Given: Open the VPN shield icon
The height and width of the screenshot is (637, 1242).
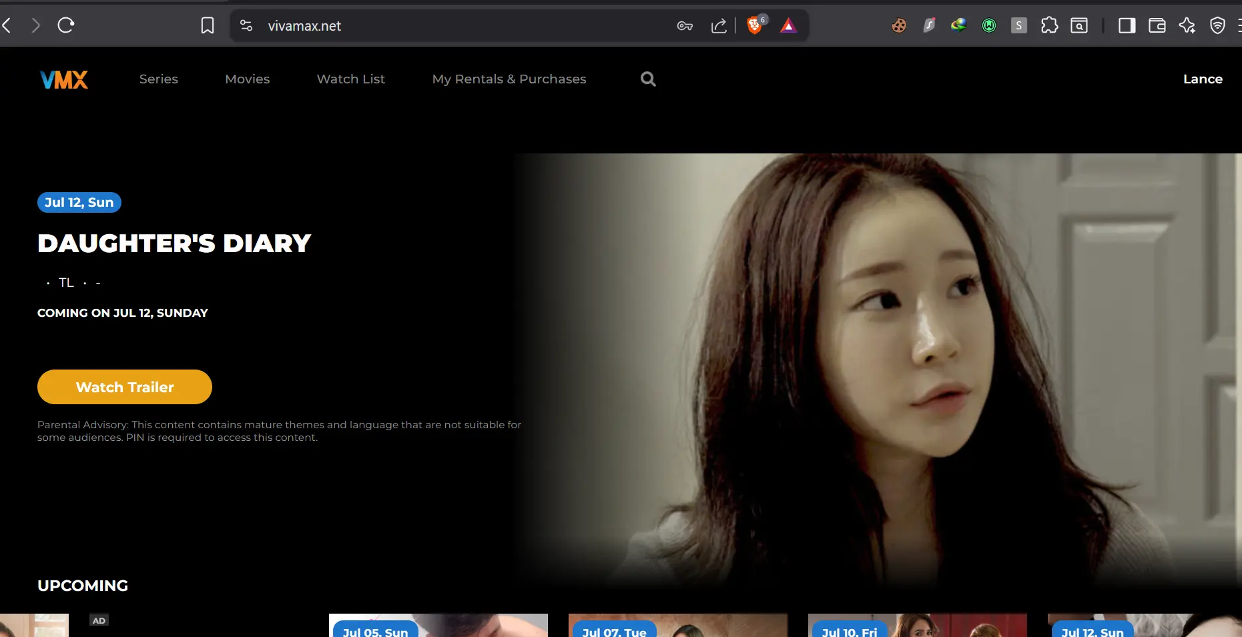Looking at the screenshot, I should pos(1218,26).
